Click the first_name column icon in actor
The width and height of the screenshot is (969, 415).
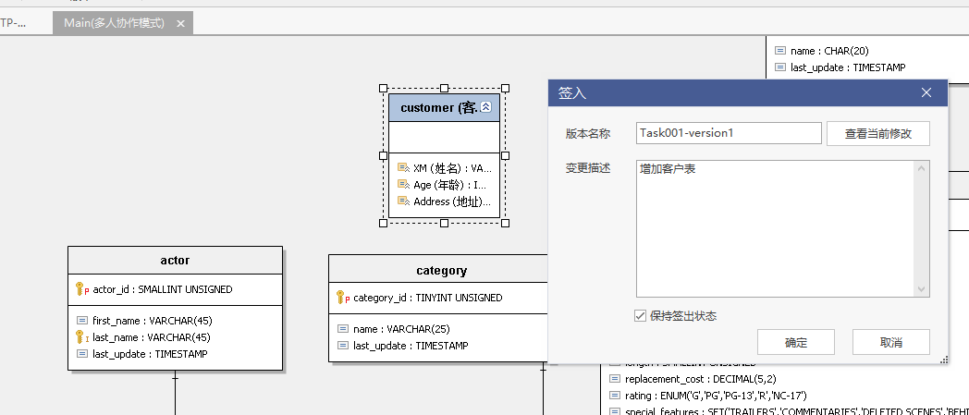coord(82,321)
